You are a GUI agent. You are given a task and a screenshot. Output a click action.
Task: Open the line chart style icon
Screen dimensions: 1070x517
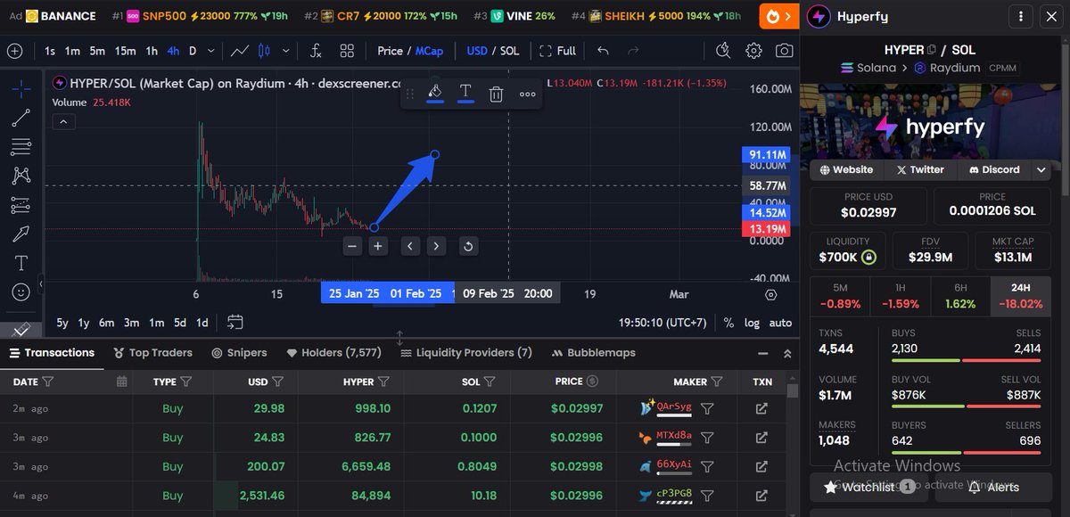click(x=239, y=51)
